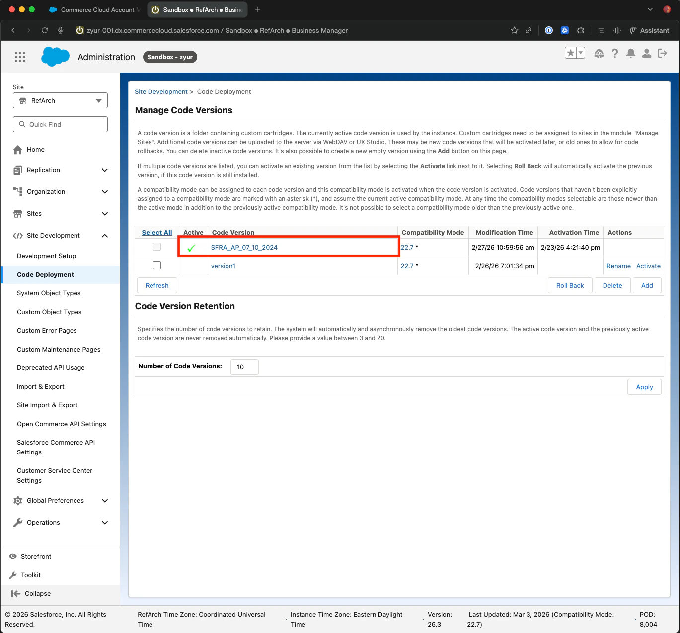
Task: Open the SFRA_AP_07_10_2024 code version link
Action: click(244, 247)
